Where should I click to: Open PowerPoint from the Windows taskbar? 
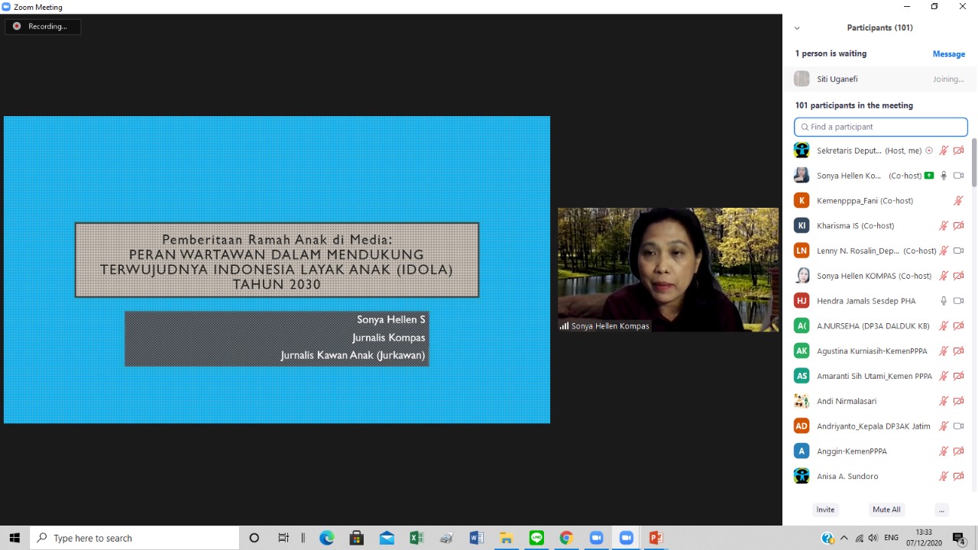click(x=656, y=538)
